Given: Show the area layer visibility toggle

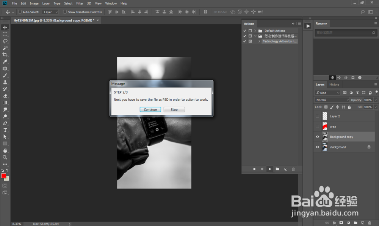Looking at the screenshot, I should click(x=317, y=126).
